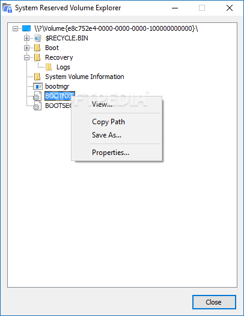Screen dimensions: 244x316
Task: Click the BOOTNXT gear file icon
Action: click(37, 96)
